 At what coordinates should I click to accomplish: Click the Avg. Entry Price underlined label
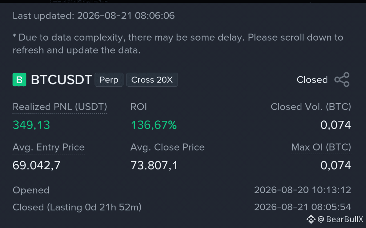[x=48, y=147]
